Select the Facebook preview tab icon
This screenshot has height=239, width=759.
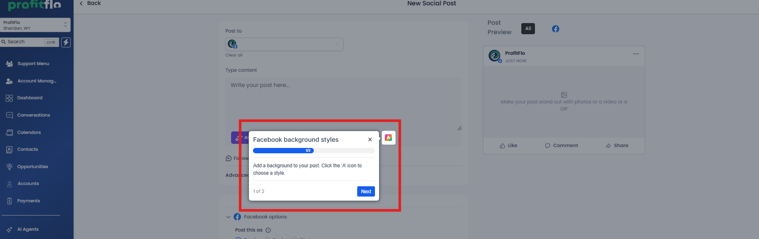(556, 29)
